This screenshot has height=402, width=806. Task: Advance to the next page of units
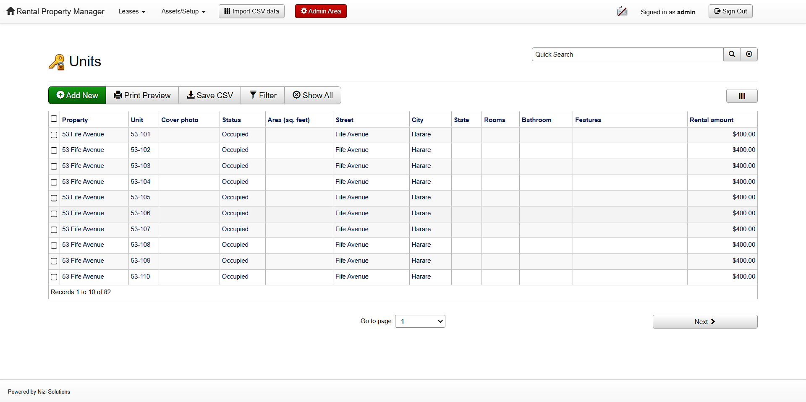click(x=704, y=321)
